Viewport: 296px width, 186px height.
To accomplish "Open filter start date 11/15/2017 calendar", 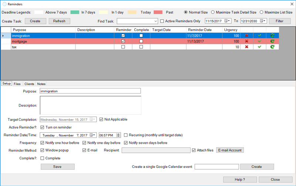I will pyautogui.click(x=227, y=21).
